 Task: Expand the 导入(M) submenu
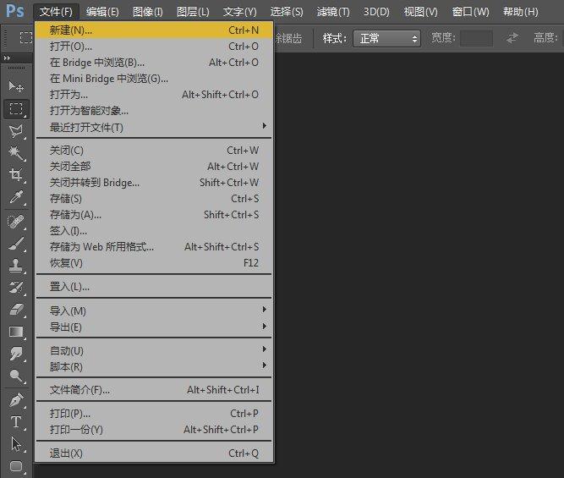(x=154, y=310)
